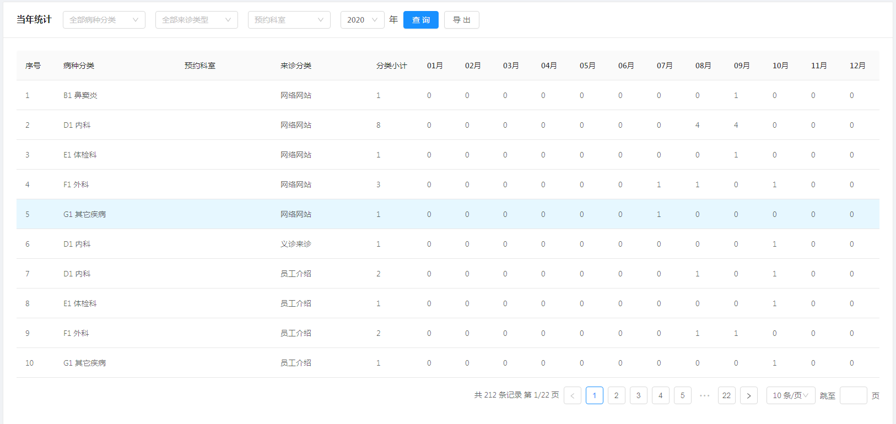Click sequence number 10 in last row

coord(30,363)
